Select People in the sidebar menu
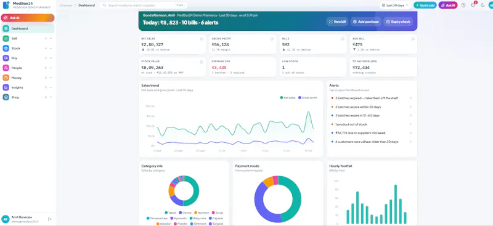 tap(28, 68)
